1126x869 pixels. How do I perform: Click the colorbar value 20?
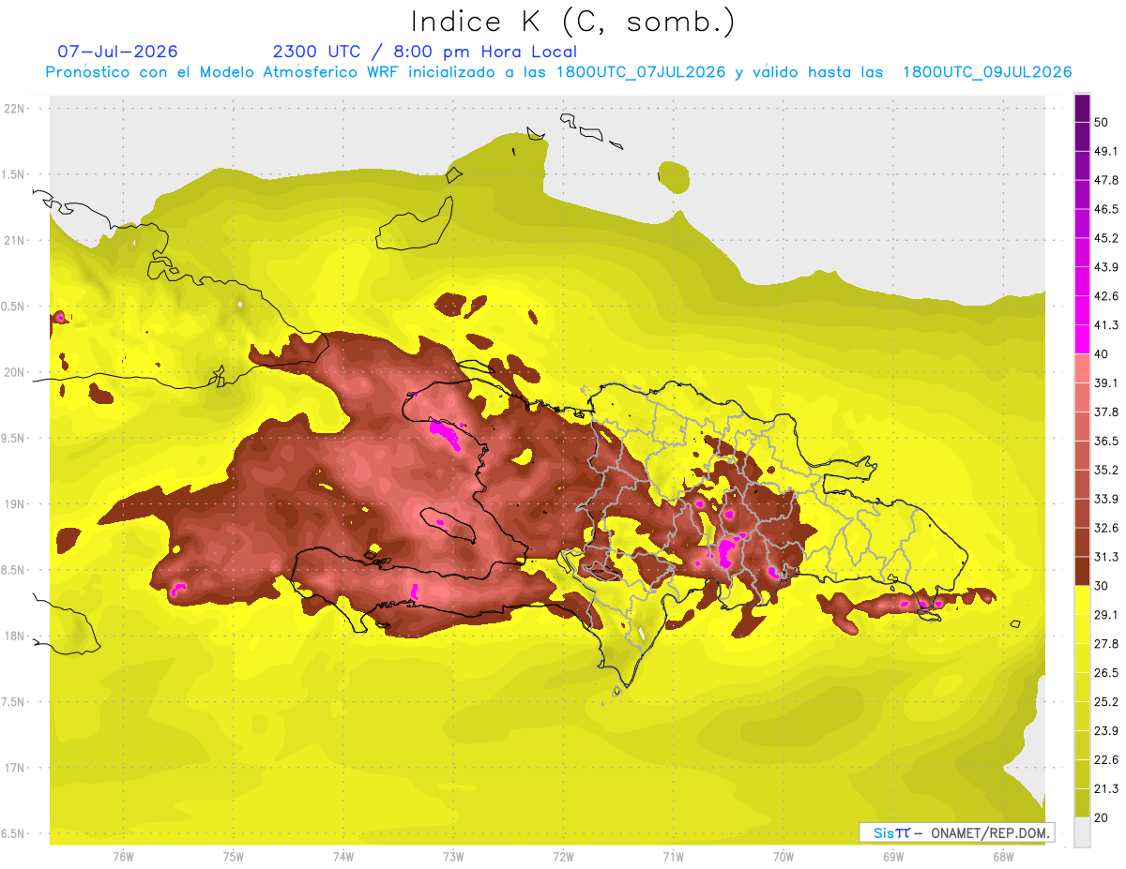pyautogui.click(x=1102, y=817)
